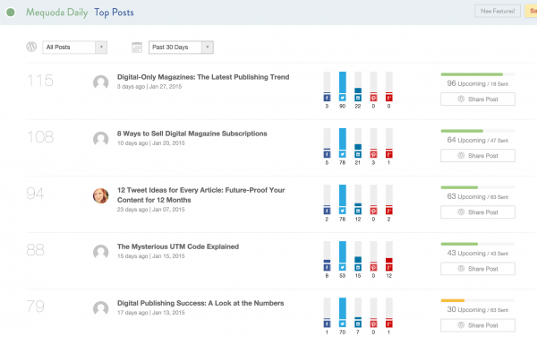Click Twitter icon in Digital Publishing Success row

coord(343,324)
